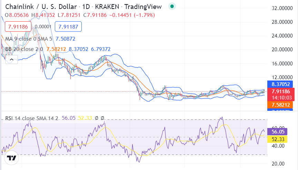Click the KRAKEN exchange label
This screenshot has height=170, width=298.
click(x=107, y=7)
